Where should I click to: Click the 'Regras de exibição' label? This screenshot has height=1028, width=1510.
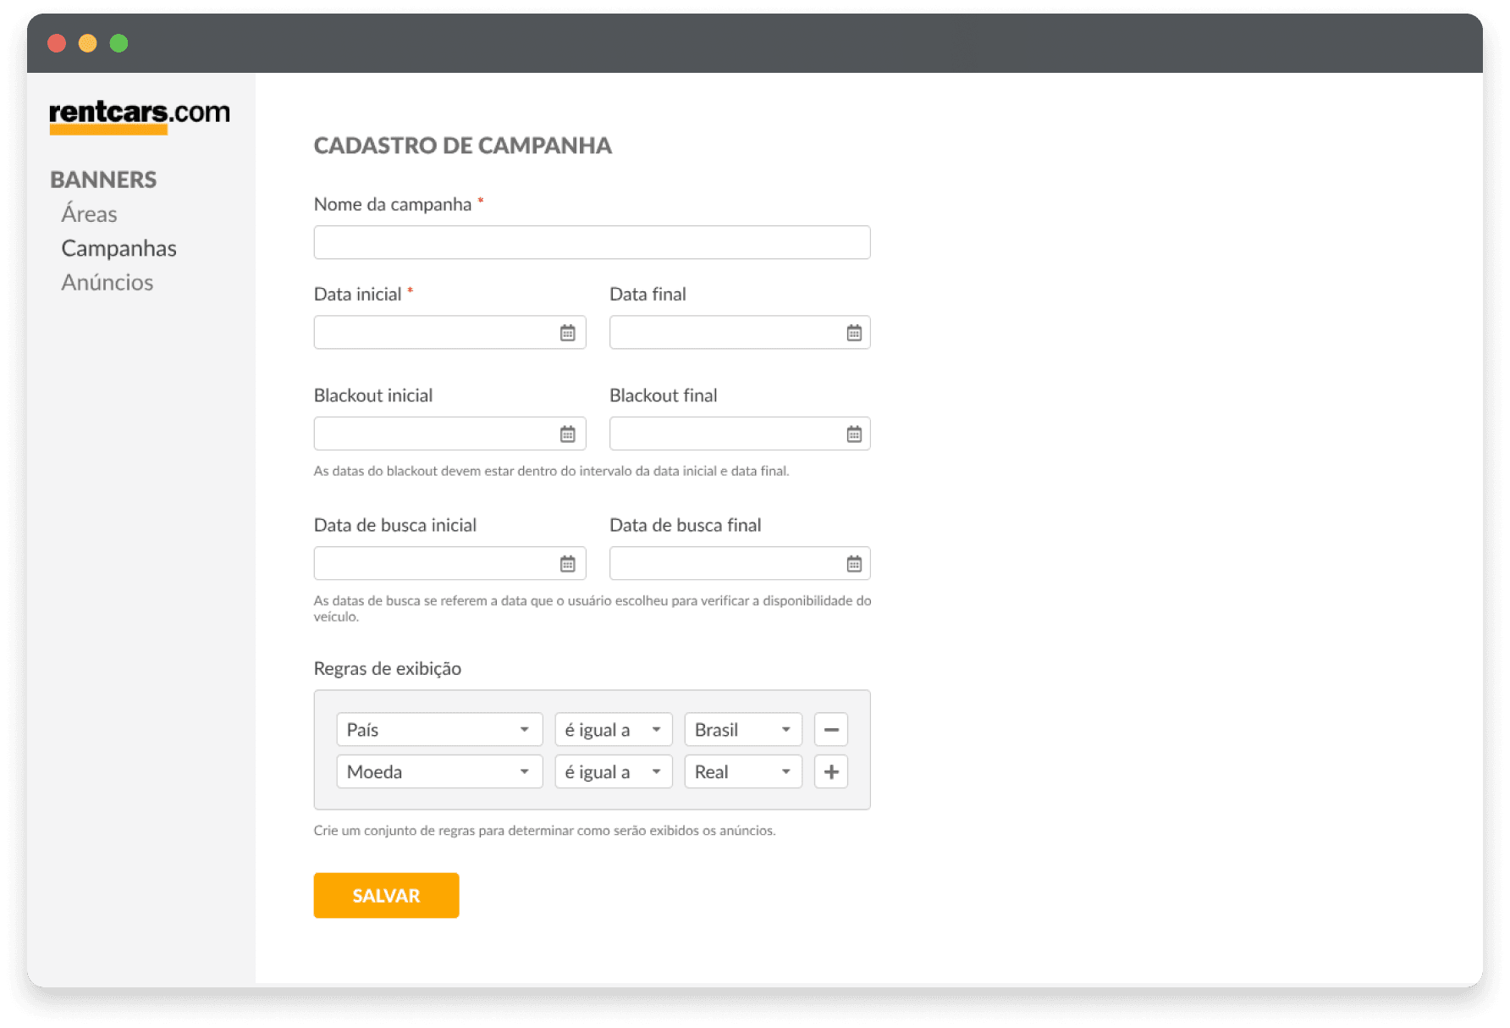click(388, 668)
